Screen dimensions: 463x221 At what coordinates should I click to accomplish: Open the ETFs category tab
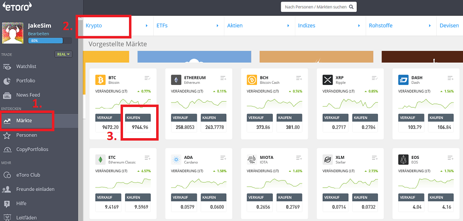[x=162, y=26]
